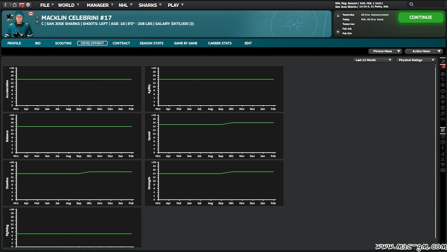Screen dimensions: 447x252
Task: Click the Agility rating graph
Action: 214,89
